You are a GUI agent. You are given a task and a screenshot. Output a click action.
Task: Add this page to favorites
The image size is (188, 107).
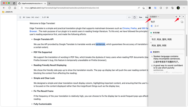click(143, 8)
